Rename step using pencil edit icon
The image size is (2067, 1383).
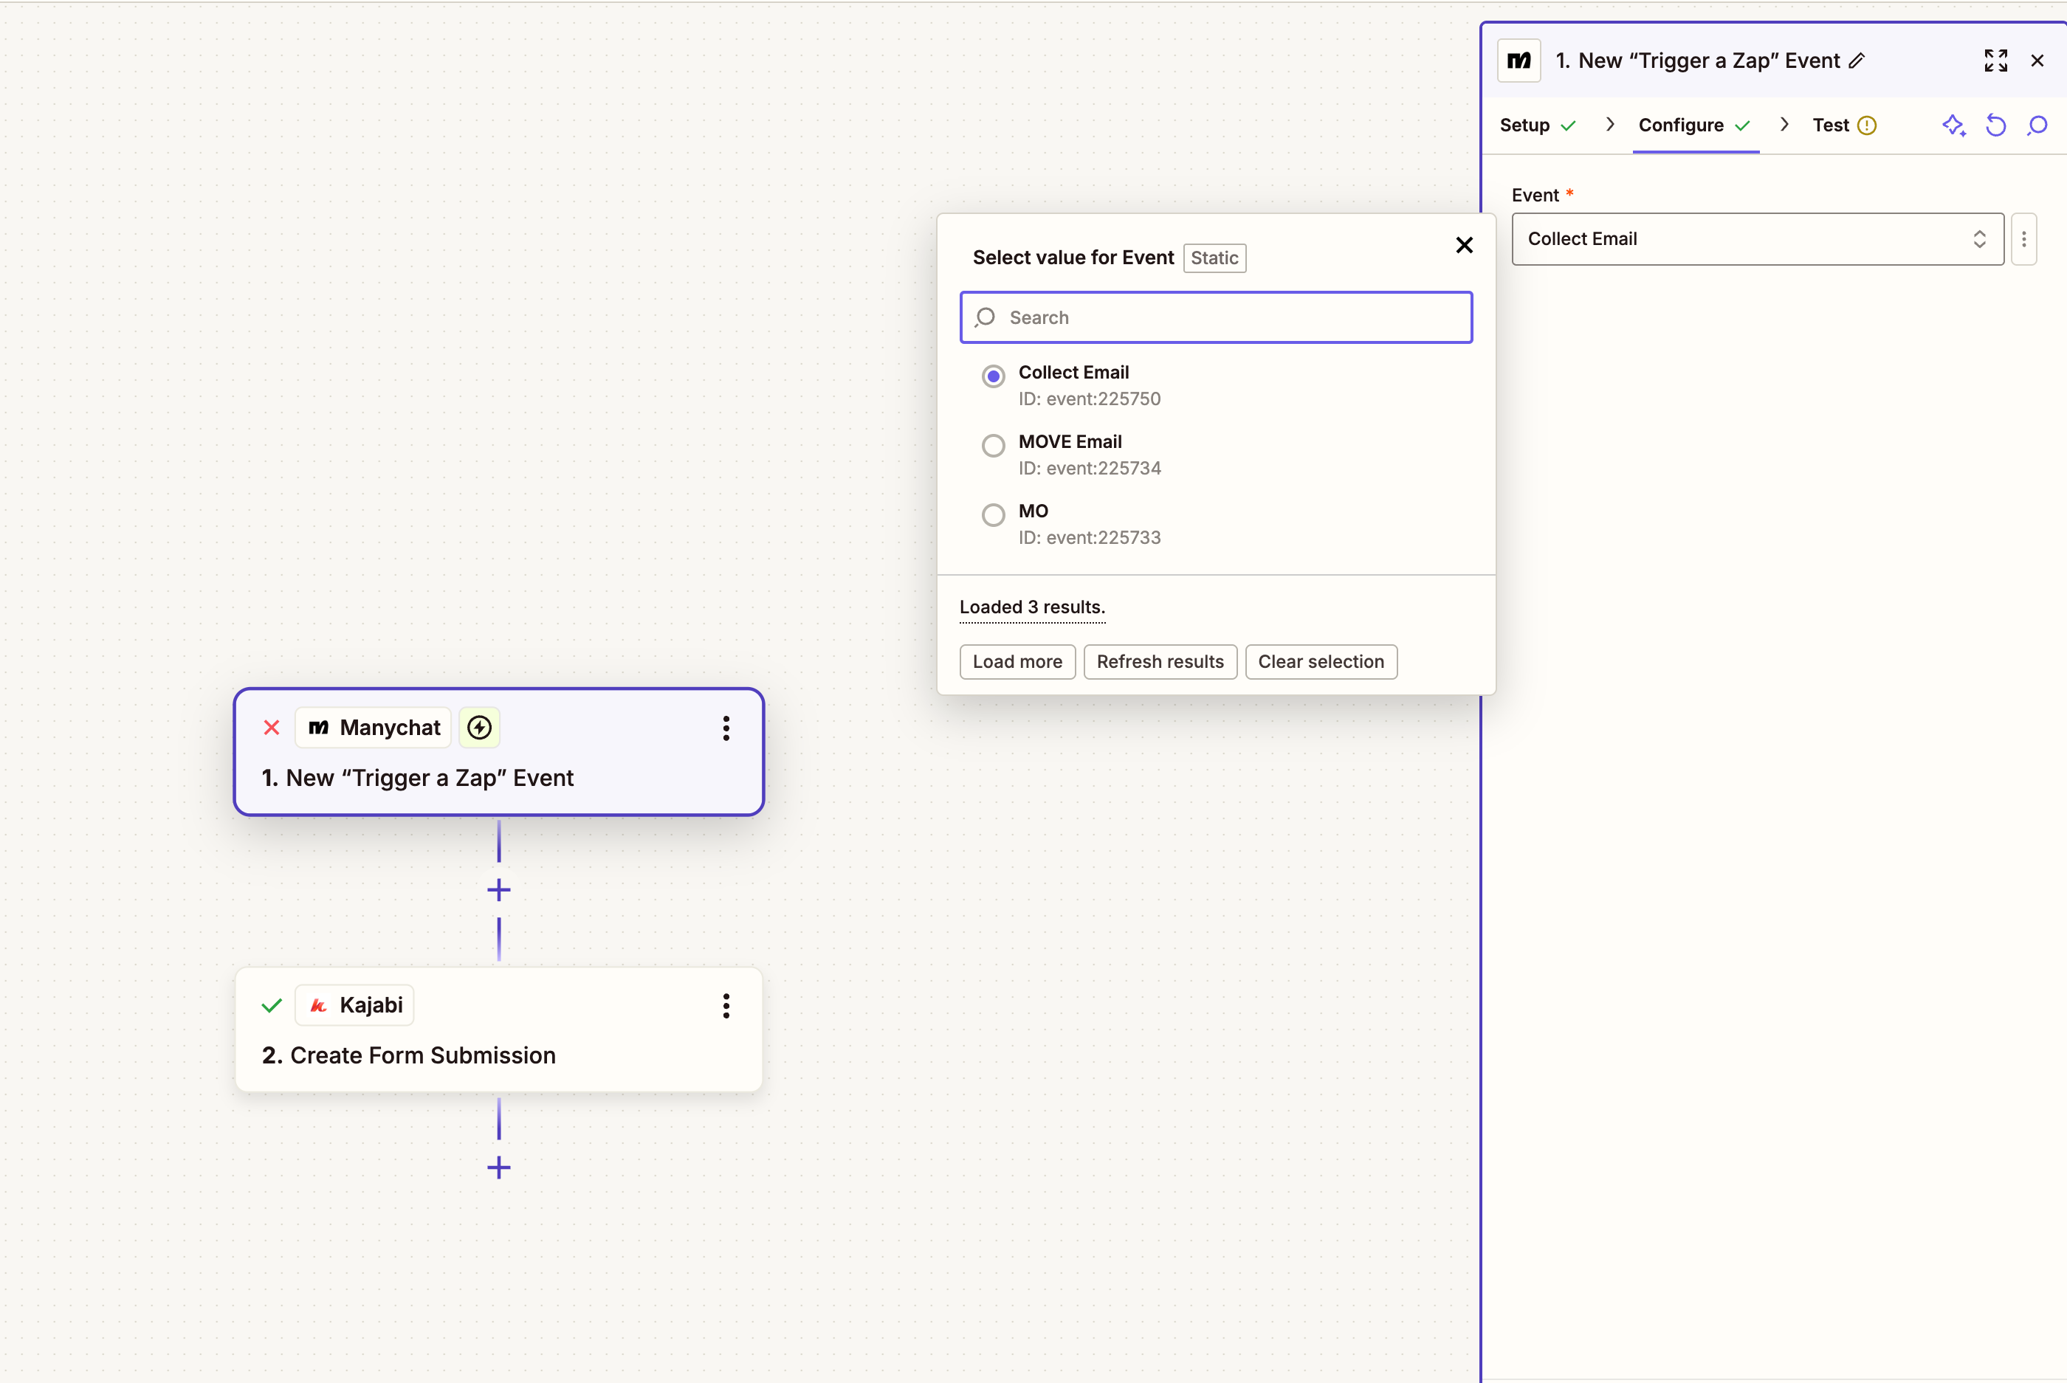pyautogui.click(x=1857, y=61)
